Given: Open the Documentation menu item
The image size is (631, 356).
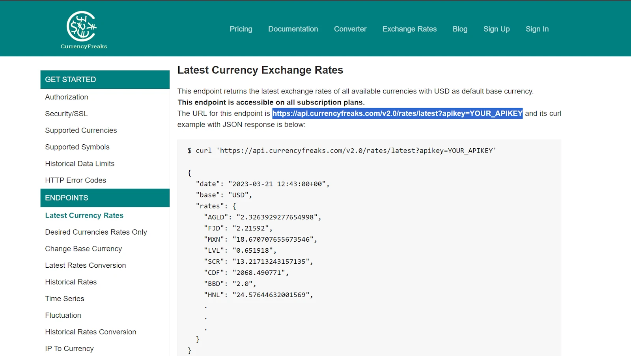Looking at the screenshot, I should (x=293, y=29).
